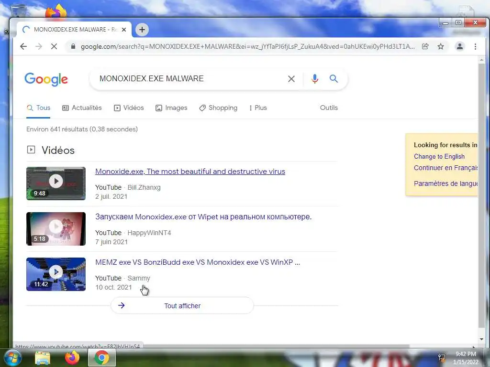This screenshot has width=490, height=367.
Task: Share this page icon in address bar
Action: (x=425, y=46)
